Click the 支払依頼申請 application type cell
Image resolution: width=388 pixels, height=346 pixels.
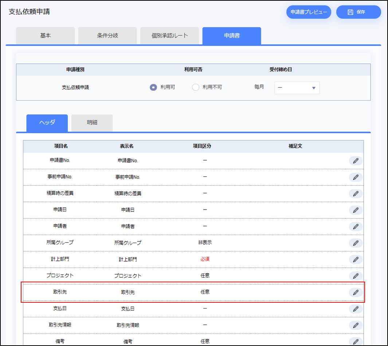[75, 87]
